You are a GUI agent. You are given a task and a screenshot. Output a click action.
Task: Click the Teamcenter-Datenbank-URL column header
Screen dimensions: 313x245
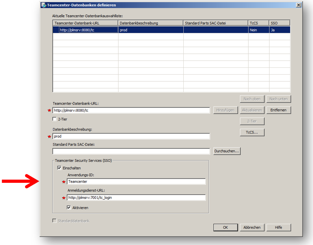85,23
